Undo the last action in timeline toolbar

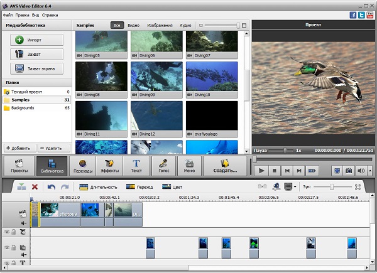tap(52, 186)
